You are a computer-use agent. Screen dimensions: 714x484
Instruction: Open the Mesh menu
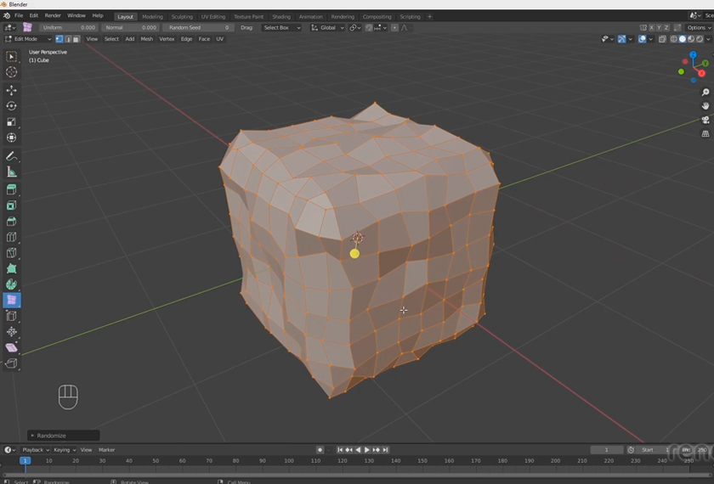point(147,39)
